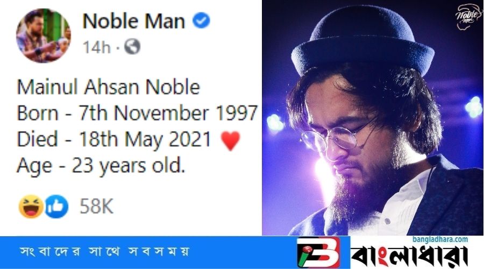This screenshot has height=269, width=484.
Task: Click the globe public privacy icon
Action: (x=132, y=47)
